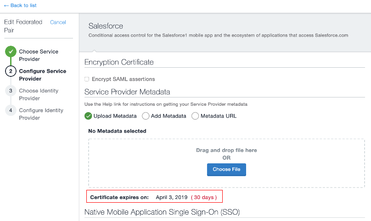Click the red '( 30 days )' text
The width and height of the screenshot is (371, 221).
click(x=204, y=197)
